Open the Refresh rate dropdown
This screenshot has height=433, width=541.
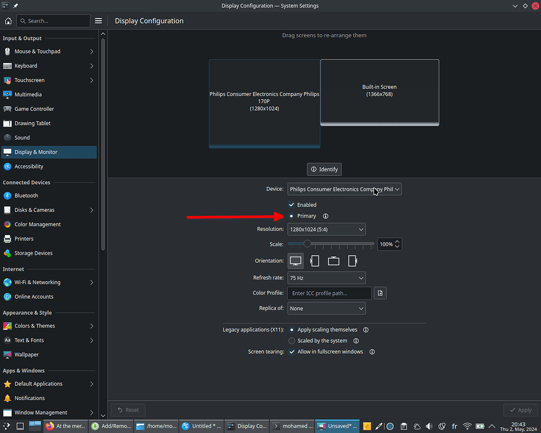click(326, 278)
